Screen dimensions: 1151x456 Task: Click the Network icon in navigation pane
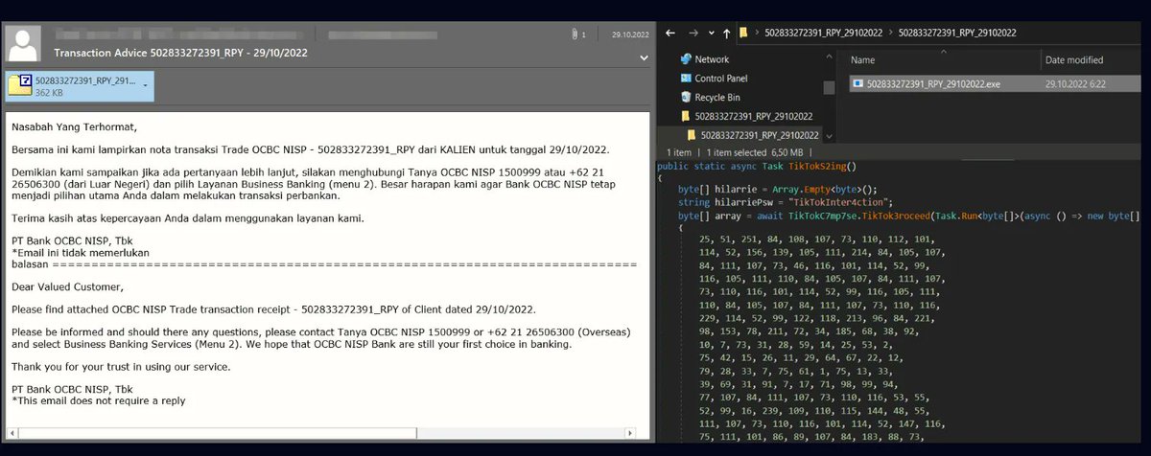pos(686,59)
